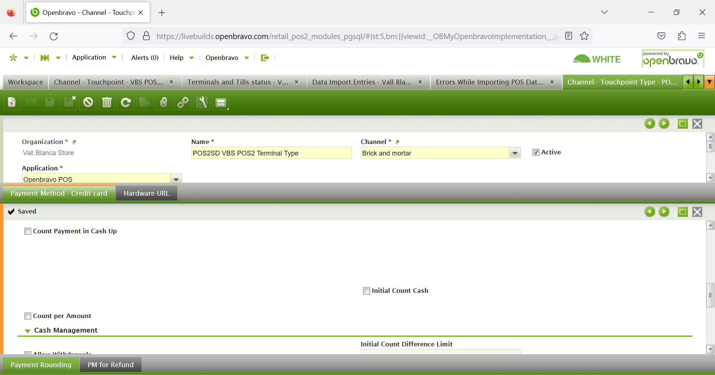This screenshot has height=375, width=715.
Task: Select the Hardware URL subtab
Action: click(x=146, y=193)
